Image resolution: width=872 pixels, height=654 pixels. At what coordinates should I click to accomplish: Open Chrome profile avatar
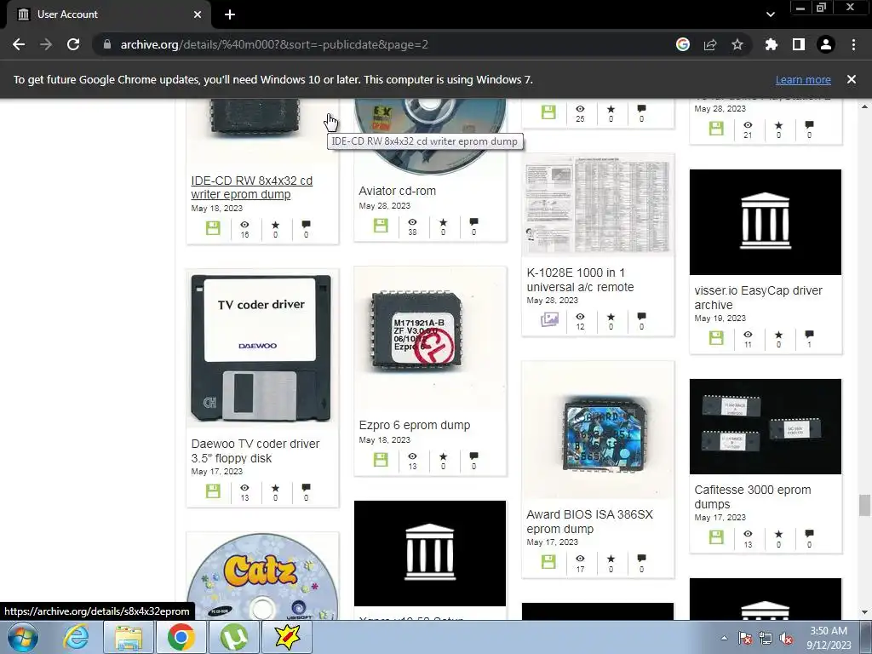(826, 44)
